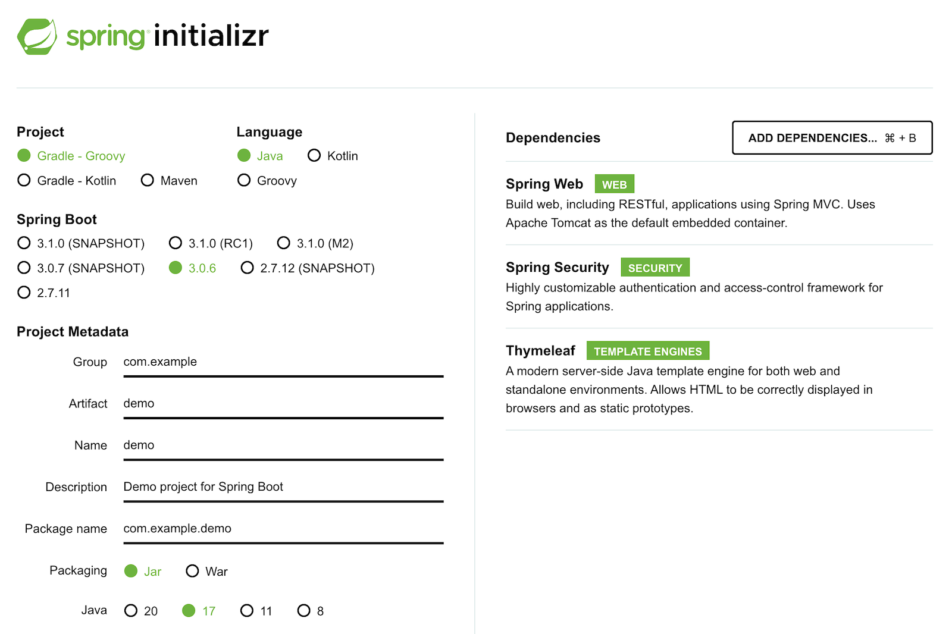Choose Gradle - Kotlin project type
Screen dimensions: 952x634
[x=24, y=180]
